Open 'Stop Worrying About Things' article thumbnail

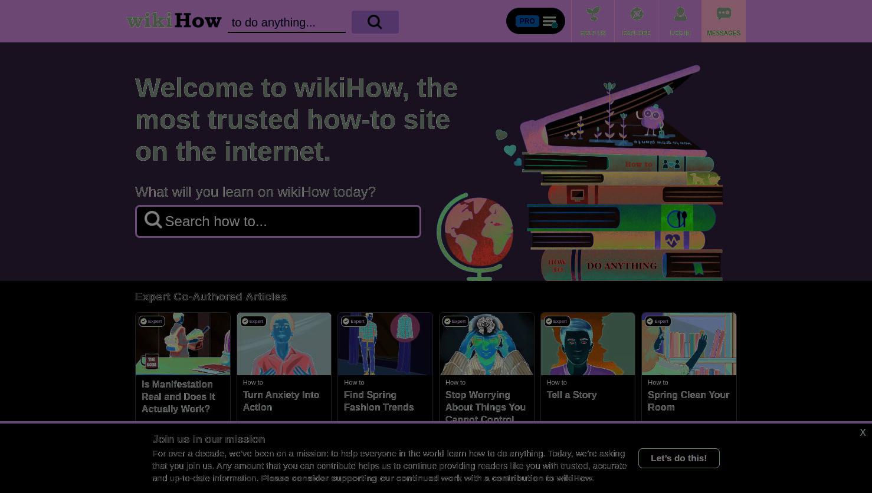(x=487, y=344)
